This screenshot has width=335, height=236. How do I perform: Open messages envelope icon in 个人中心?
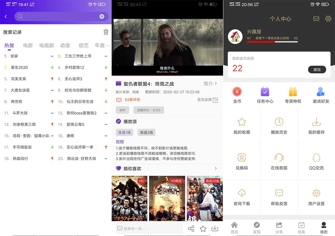coord(316,19)
